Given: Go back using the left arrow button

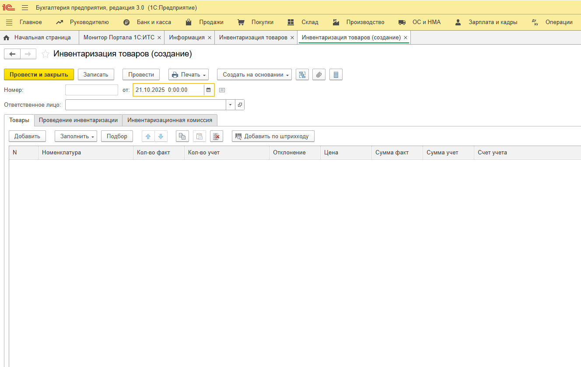Looking at the screenshot, I should pyautogui.click(x=12, y=54).
